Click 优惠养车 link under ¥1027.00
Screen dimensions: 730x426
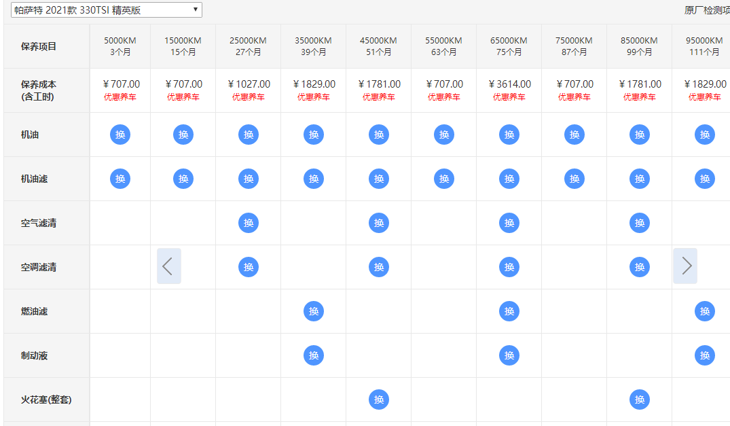[x=249, y=97]
